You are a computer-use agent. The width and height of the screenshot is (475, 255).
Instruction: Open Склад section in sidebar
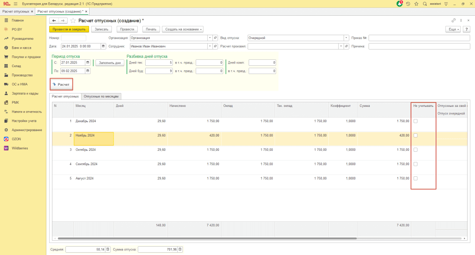tap(16, 66)
